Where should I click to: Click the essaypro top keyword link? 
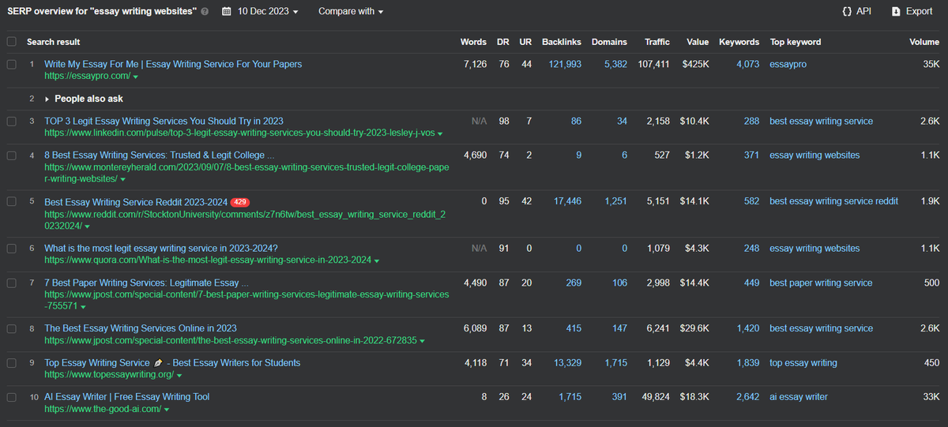tap(788, 64)
